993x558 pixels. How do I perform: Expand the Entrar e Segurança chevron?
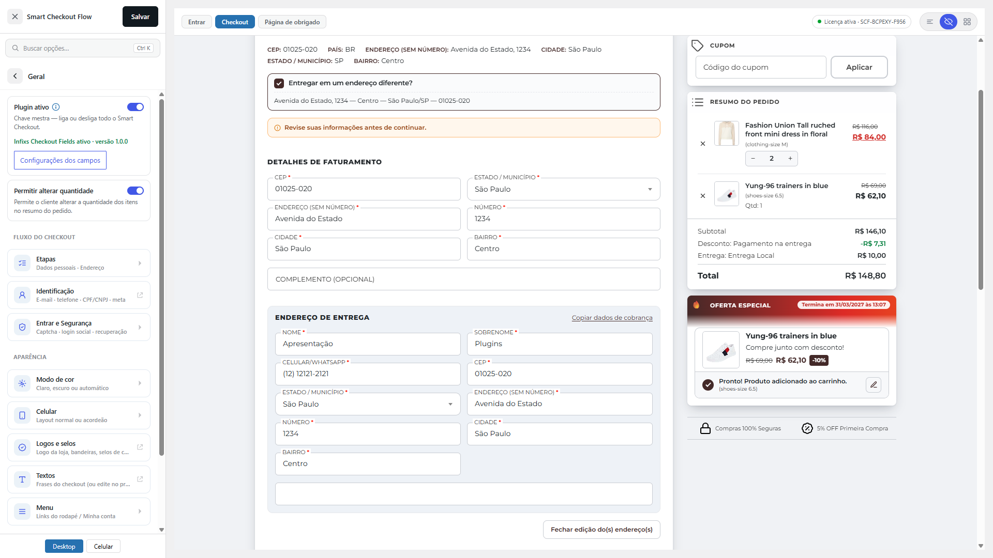pyautogui.click(x=140, y=328)
